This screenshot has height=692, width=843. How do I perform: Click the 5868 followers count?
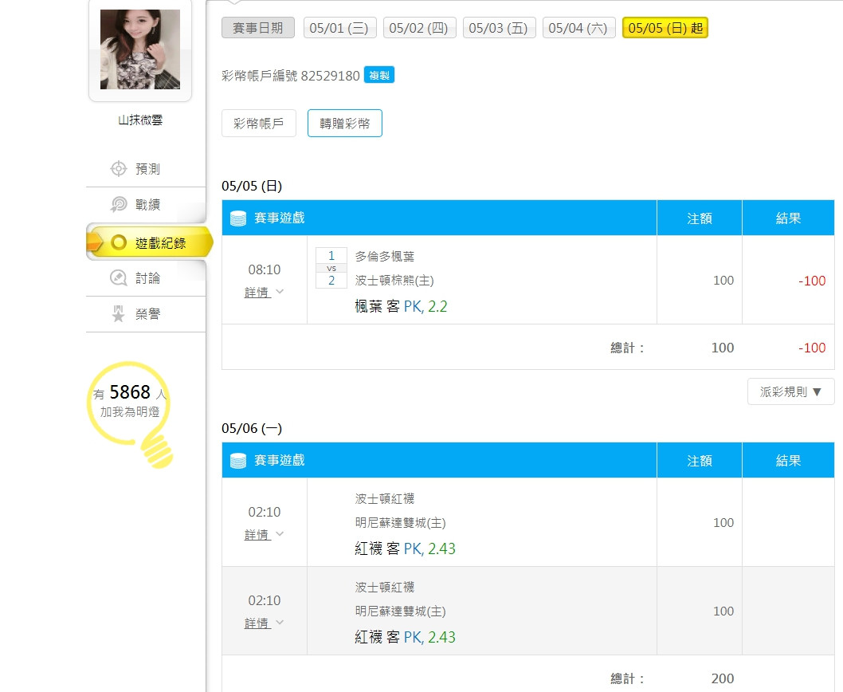[x=130, y=391]
